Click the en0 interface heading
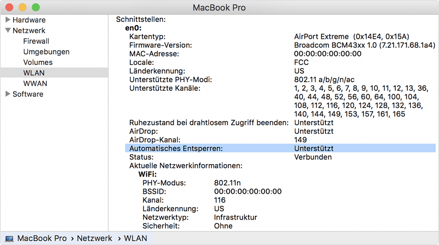The image size is (439, 245). click(x=133, y=28)
